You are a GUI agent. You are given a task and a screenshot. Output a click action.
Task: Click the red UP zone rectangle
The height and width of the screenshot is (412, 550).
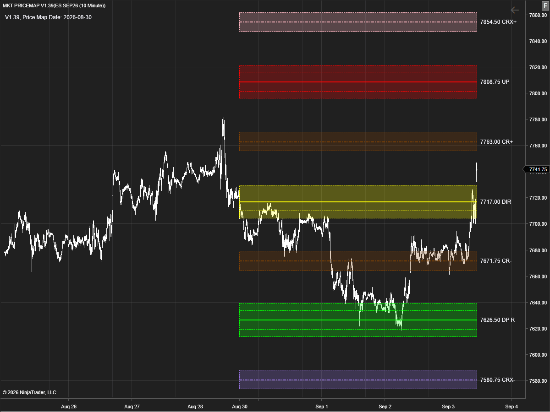[x=358, y=82]
